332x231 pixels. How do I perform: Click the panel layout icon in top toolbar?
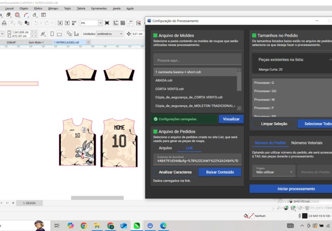tap(43, 15)
